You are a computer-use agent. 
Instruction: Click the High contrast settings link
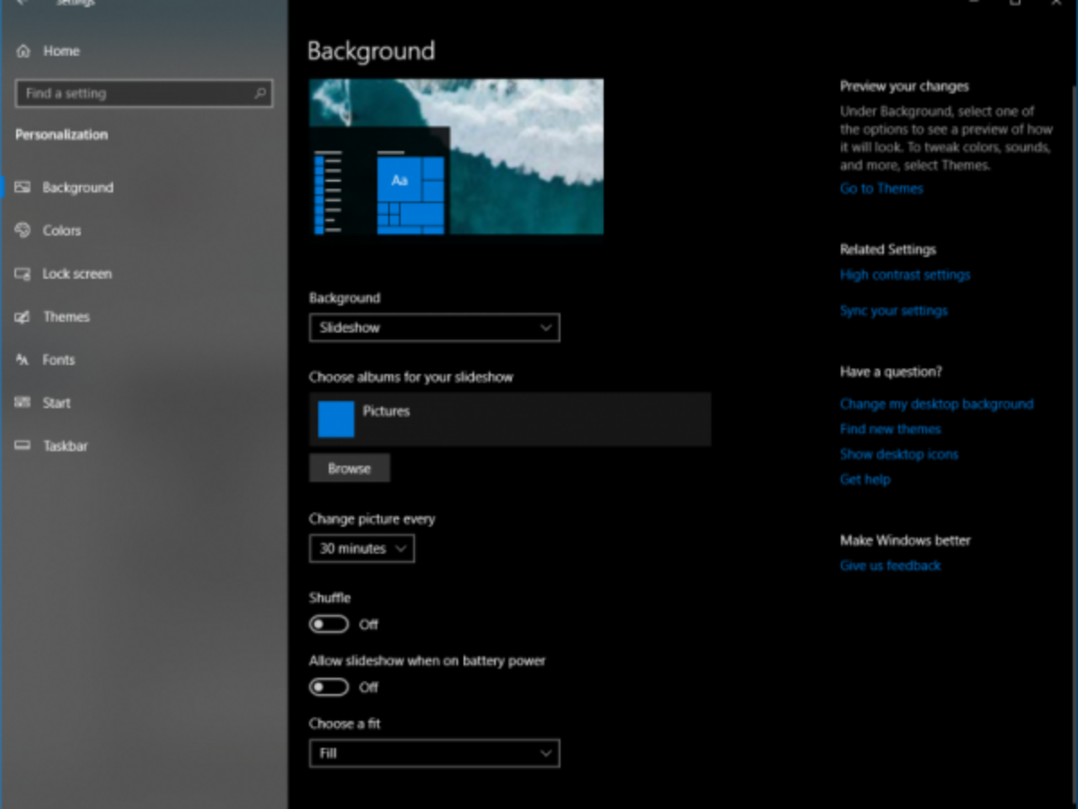905,275
